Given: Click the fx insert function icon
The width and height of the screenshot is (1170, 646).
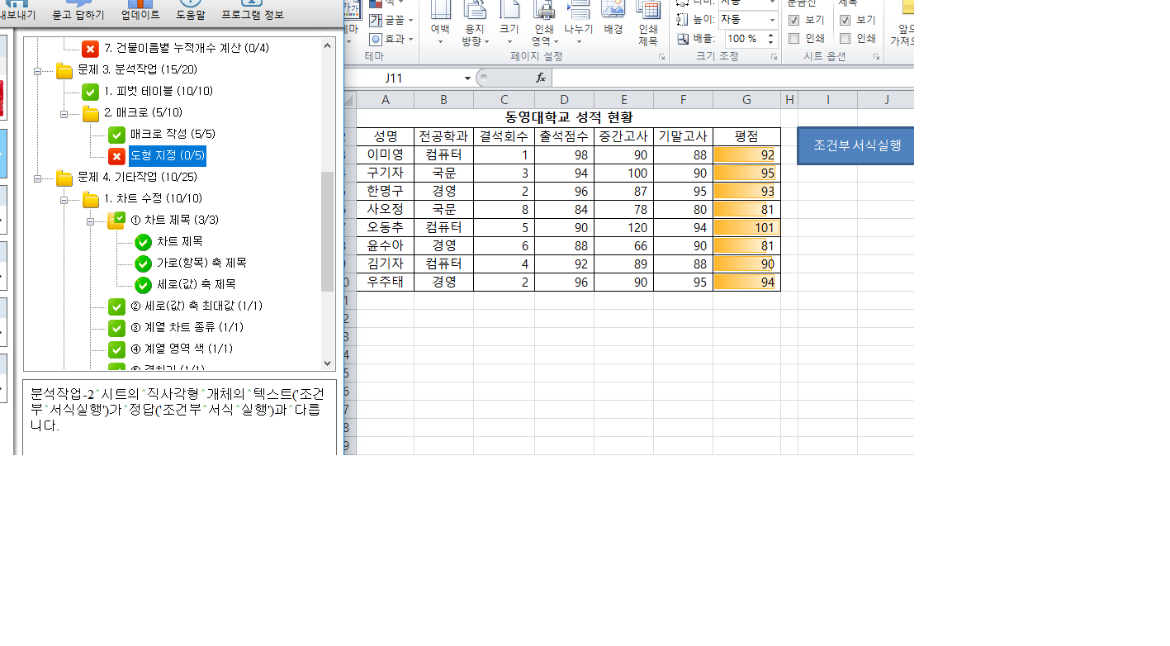Looking at the screenshot, I should 541,78.
